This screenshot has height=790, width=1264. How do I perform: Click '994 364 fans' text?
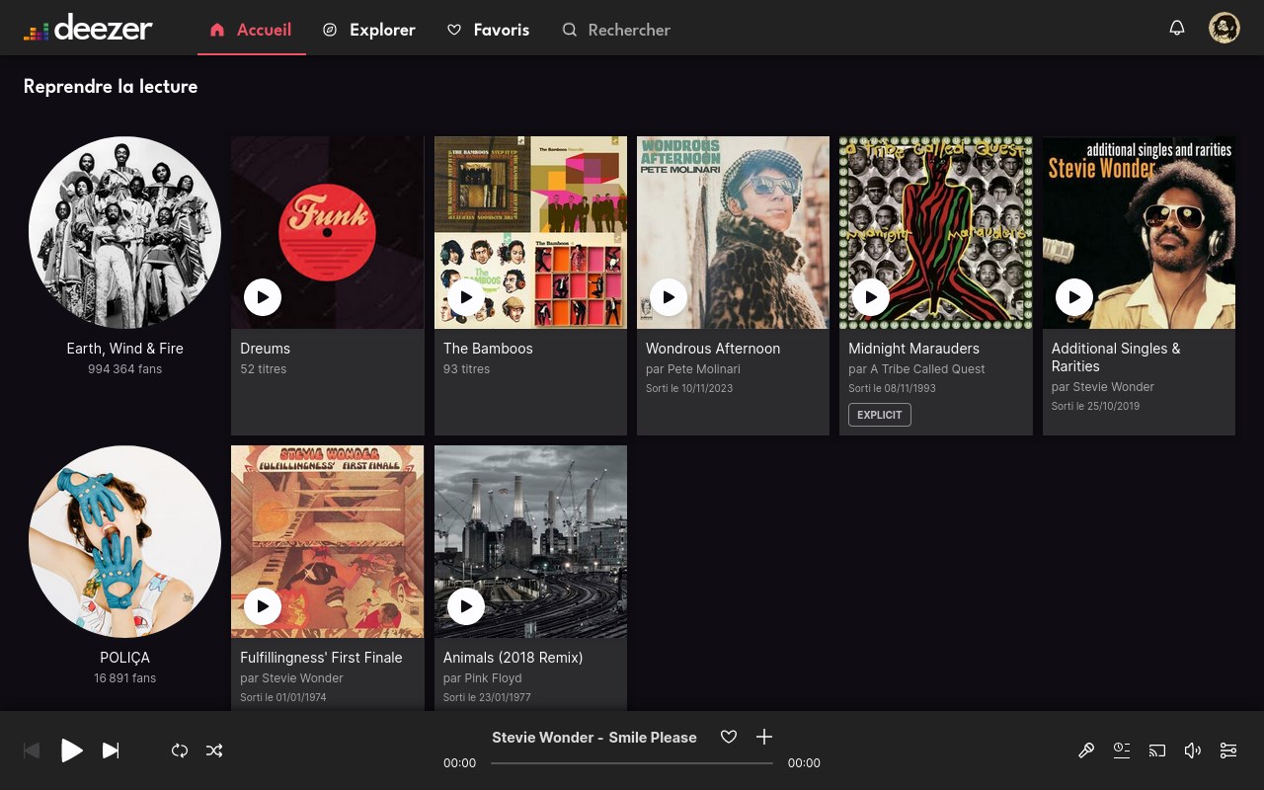click(124, 369)
